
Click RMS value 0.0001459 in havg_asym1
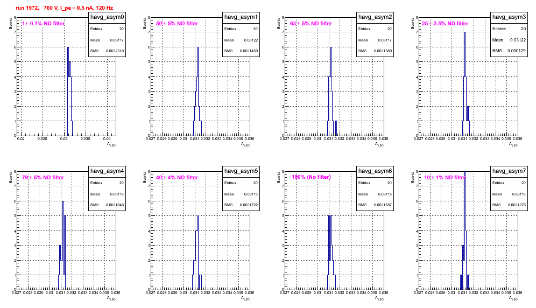(249, 51)
